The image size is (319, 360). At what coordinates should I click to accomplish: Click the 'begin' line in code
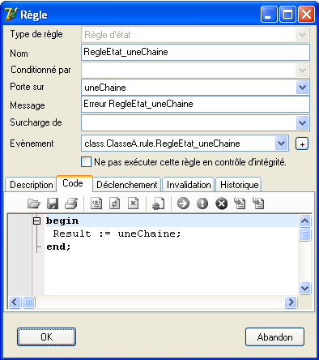click(x=172, y=221)
